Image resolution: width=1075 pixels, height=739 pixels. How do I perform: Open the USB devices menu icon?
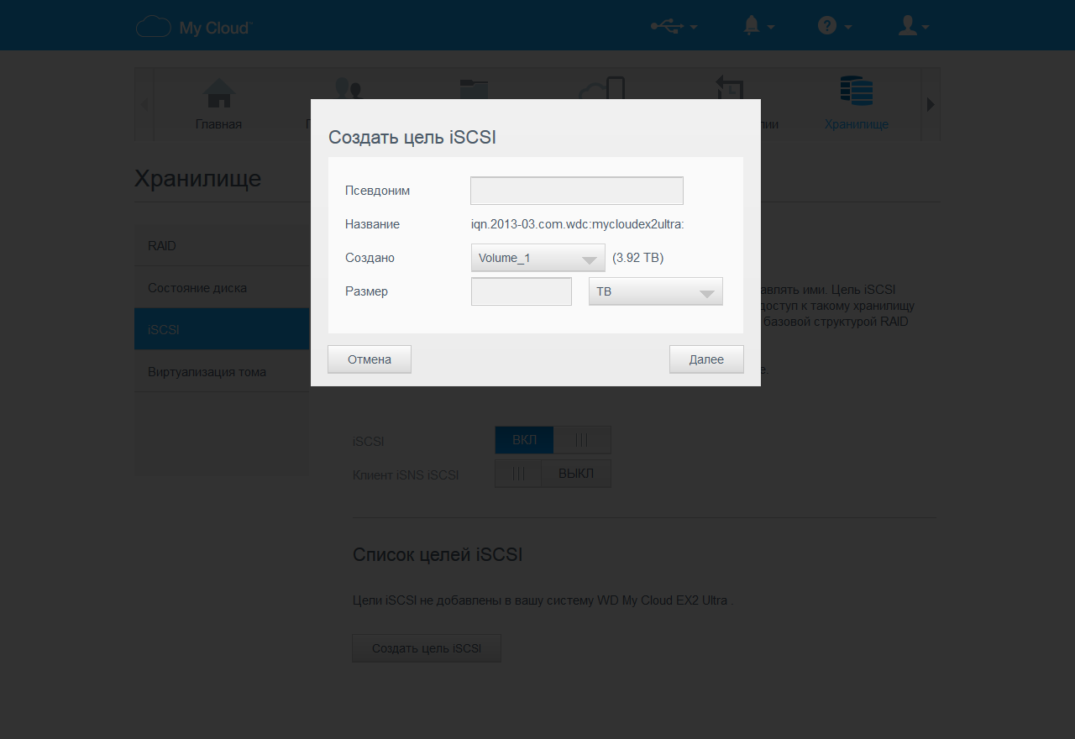pos(674,27)
